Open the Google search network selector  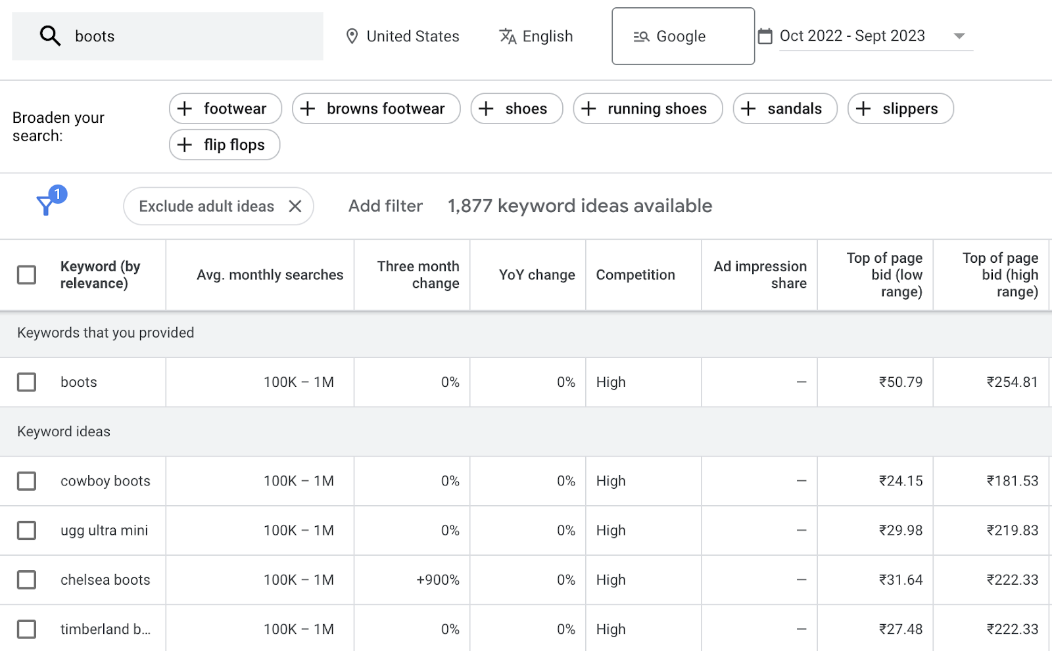(683, 36)
